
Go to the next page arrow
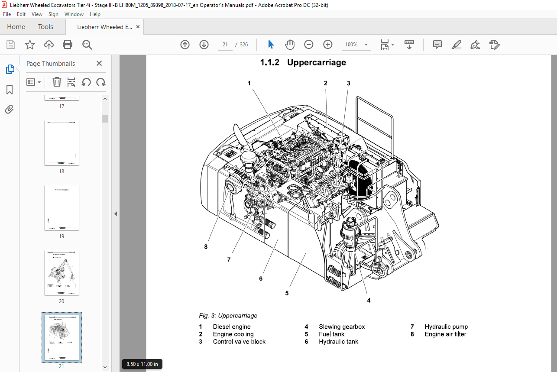point(204,45)
